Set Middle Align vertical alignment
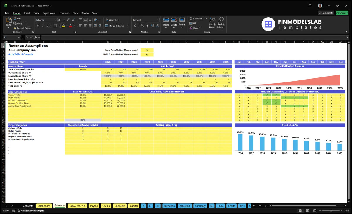 (x=85, y=20)
